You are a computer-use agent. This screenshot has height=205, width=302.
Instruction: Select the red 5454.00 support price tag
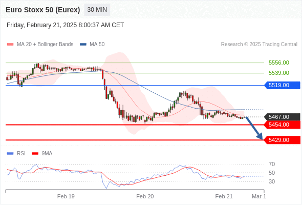(x=282, y=125)
